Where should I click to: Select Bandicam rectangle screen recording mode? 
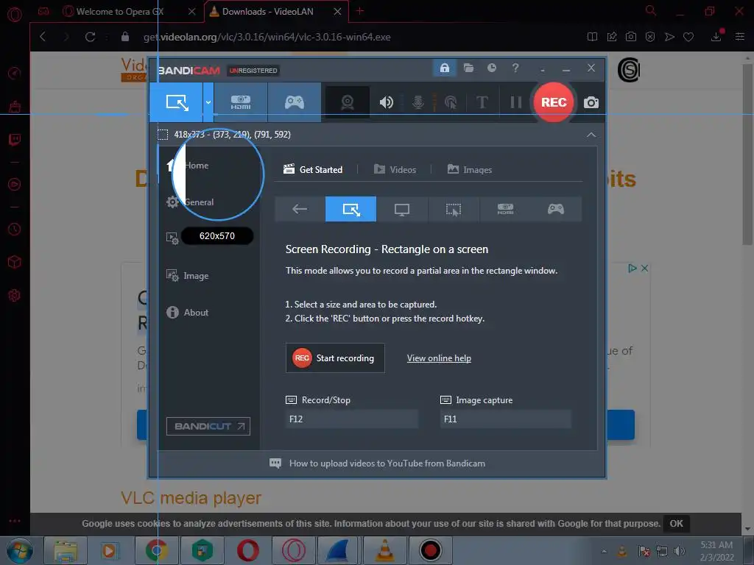point(177,102)
